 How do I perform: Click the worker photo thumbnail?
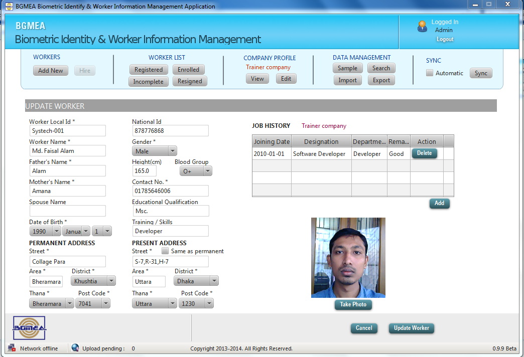point(348,257)
